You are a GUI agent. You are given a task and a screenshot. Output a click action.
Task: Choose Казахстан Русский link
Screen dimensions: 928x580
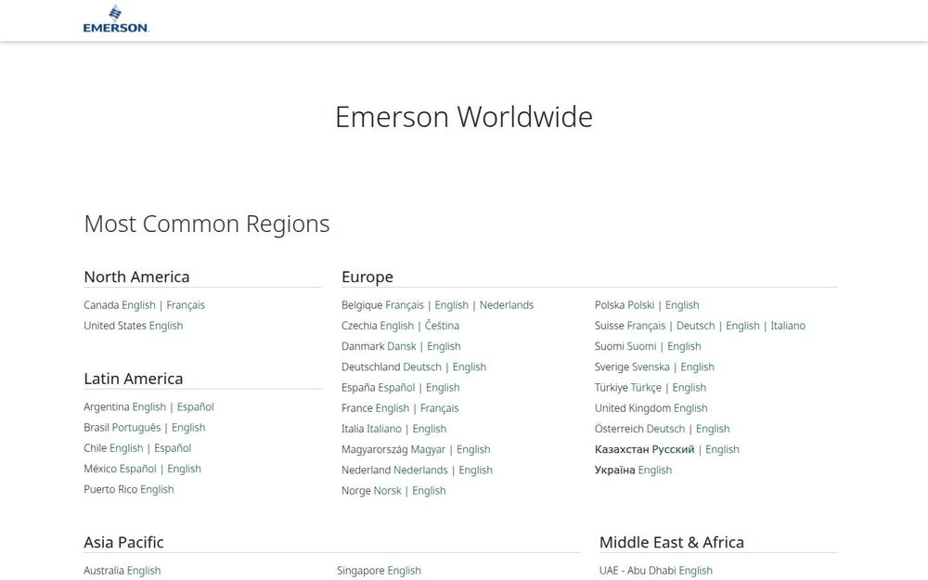[x=673, y=450]
